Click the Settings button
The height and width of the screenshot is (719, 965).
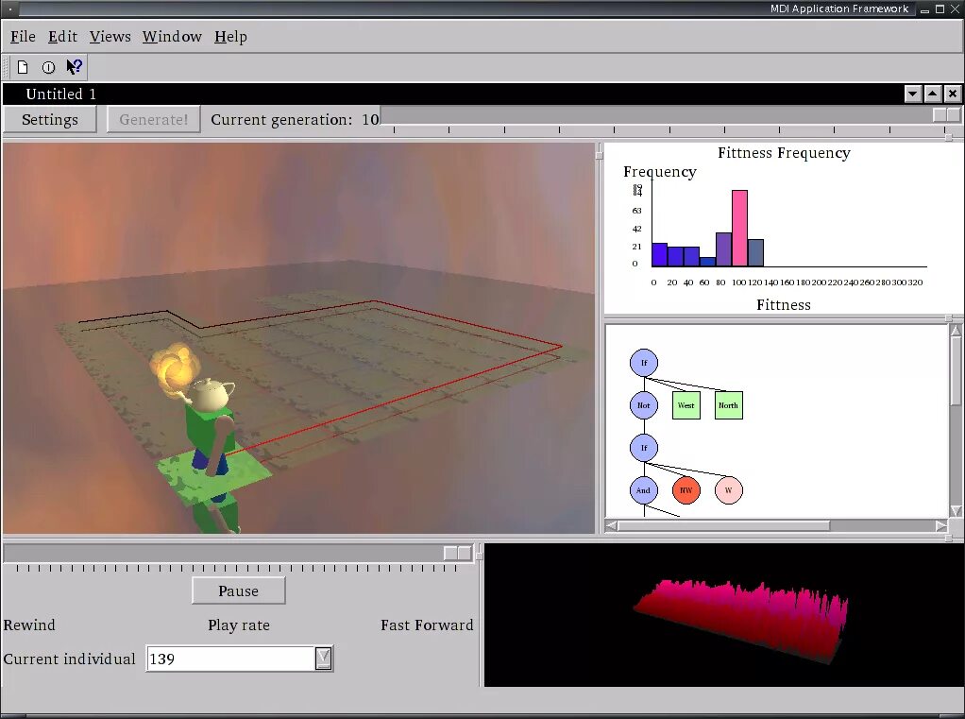(50, 119)
